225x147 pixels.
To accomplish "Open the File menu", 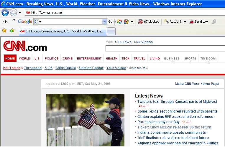I will (x=5, y=22).
